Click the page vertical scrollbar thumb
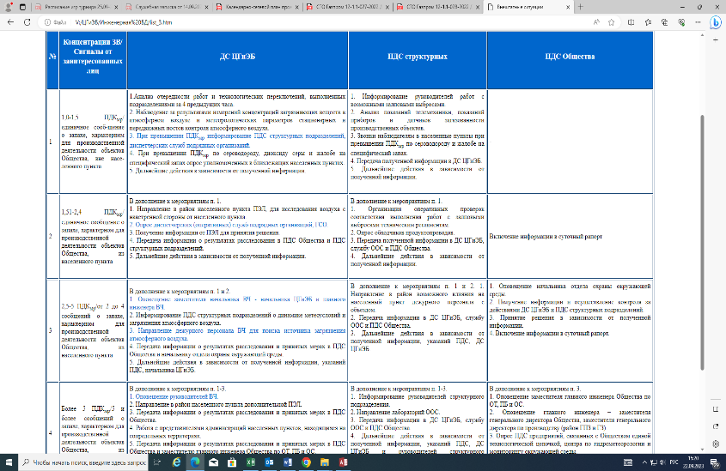726x471 pixels. (703, 243)
